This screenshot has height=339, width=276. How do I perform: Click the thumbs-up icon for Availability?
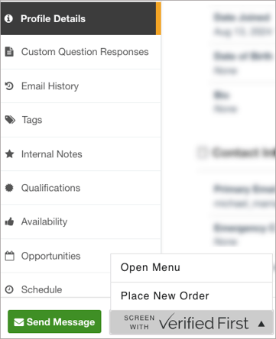pos(9,221)
